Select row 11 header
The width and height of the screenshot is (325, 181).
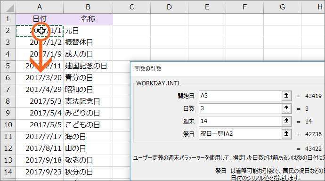(8, 137)
